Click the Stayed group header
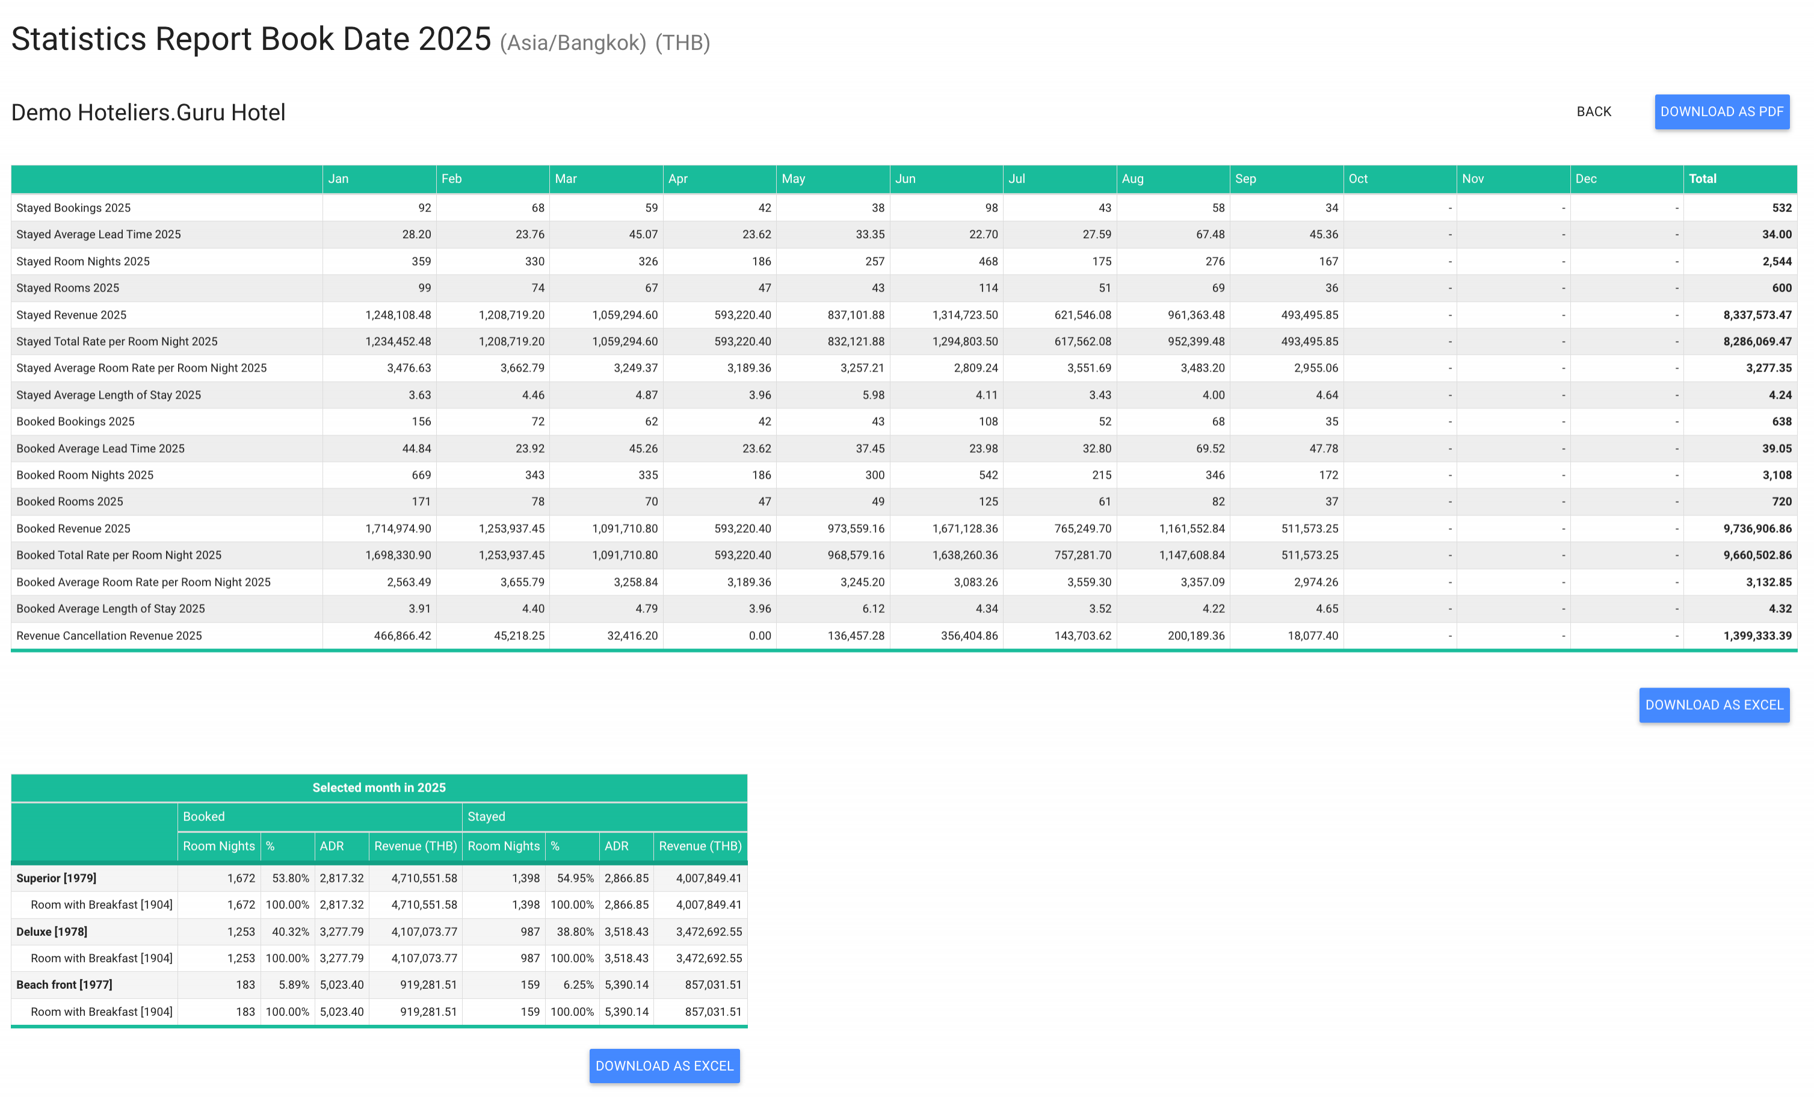 (486, 817)
